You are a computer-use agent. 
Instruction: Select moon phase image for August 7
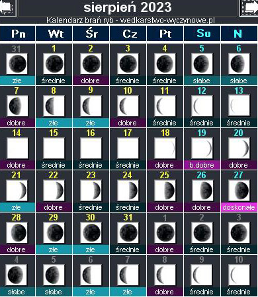tap(17, 106)
